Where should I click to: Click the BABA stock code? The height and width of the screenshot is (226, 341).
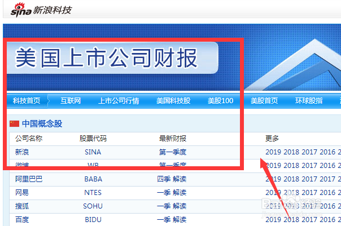coord(93,179)
